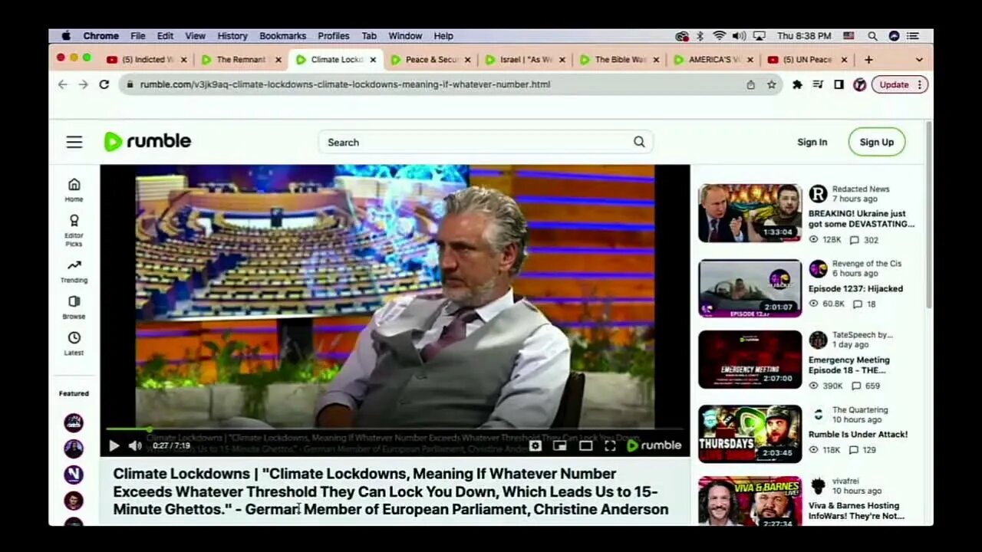Open Redacted News Ukraine video thumbnail
This screenshot has width=982, height=552.
click(750, 213)
